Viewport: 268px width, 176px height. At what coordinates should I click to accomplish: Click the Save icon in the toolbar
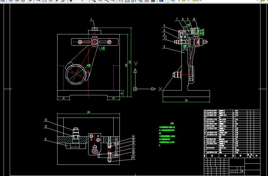point(3,1)
